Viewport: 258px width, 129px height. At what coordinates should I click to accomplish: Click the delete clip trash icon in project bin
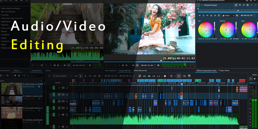11,76
